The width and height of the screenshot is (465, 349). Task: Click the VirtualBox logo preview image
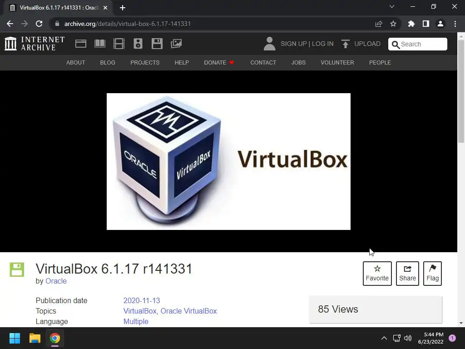point(229,161)
